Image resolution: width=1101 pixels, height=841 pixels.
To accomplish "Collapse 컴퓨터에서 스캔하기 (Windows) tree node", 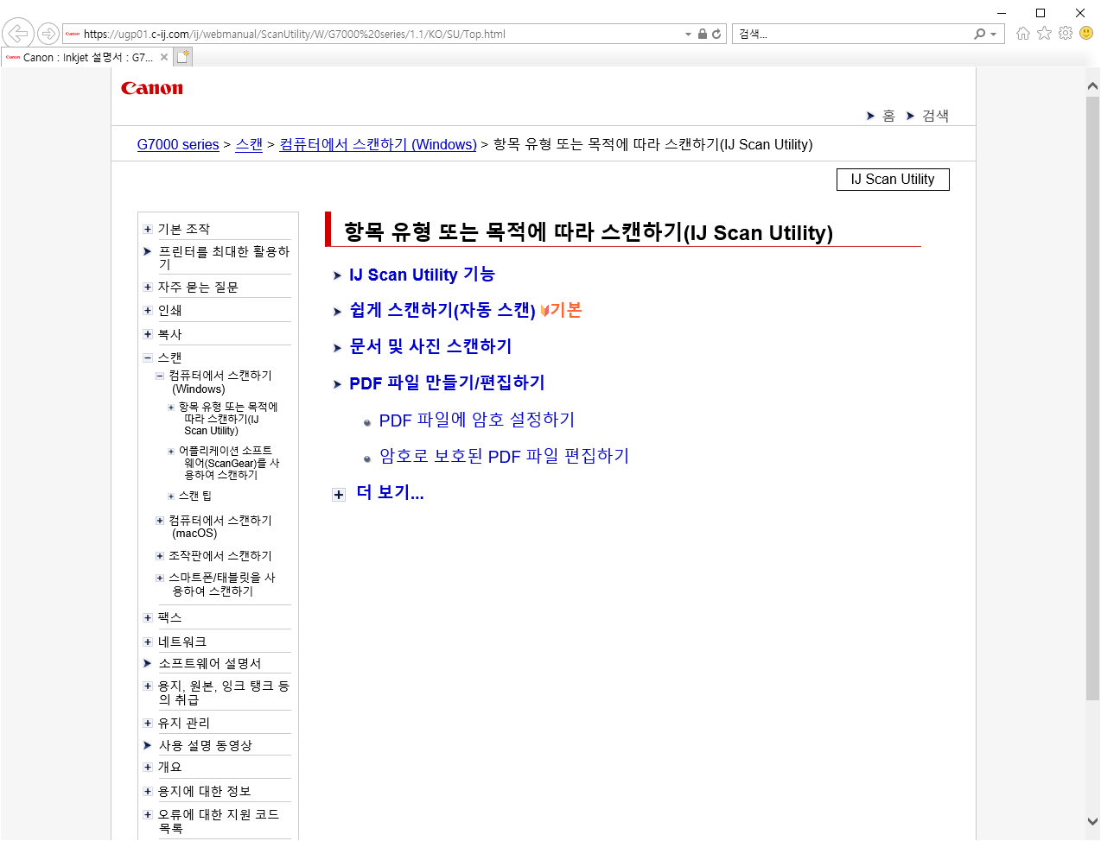I will [x=160, y=376].
